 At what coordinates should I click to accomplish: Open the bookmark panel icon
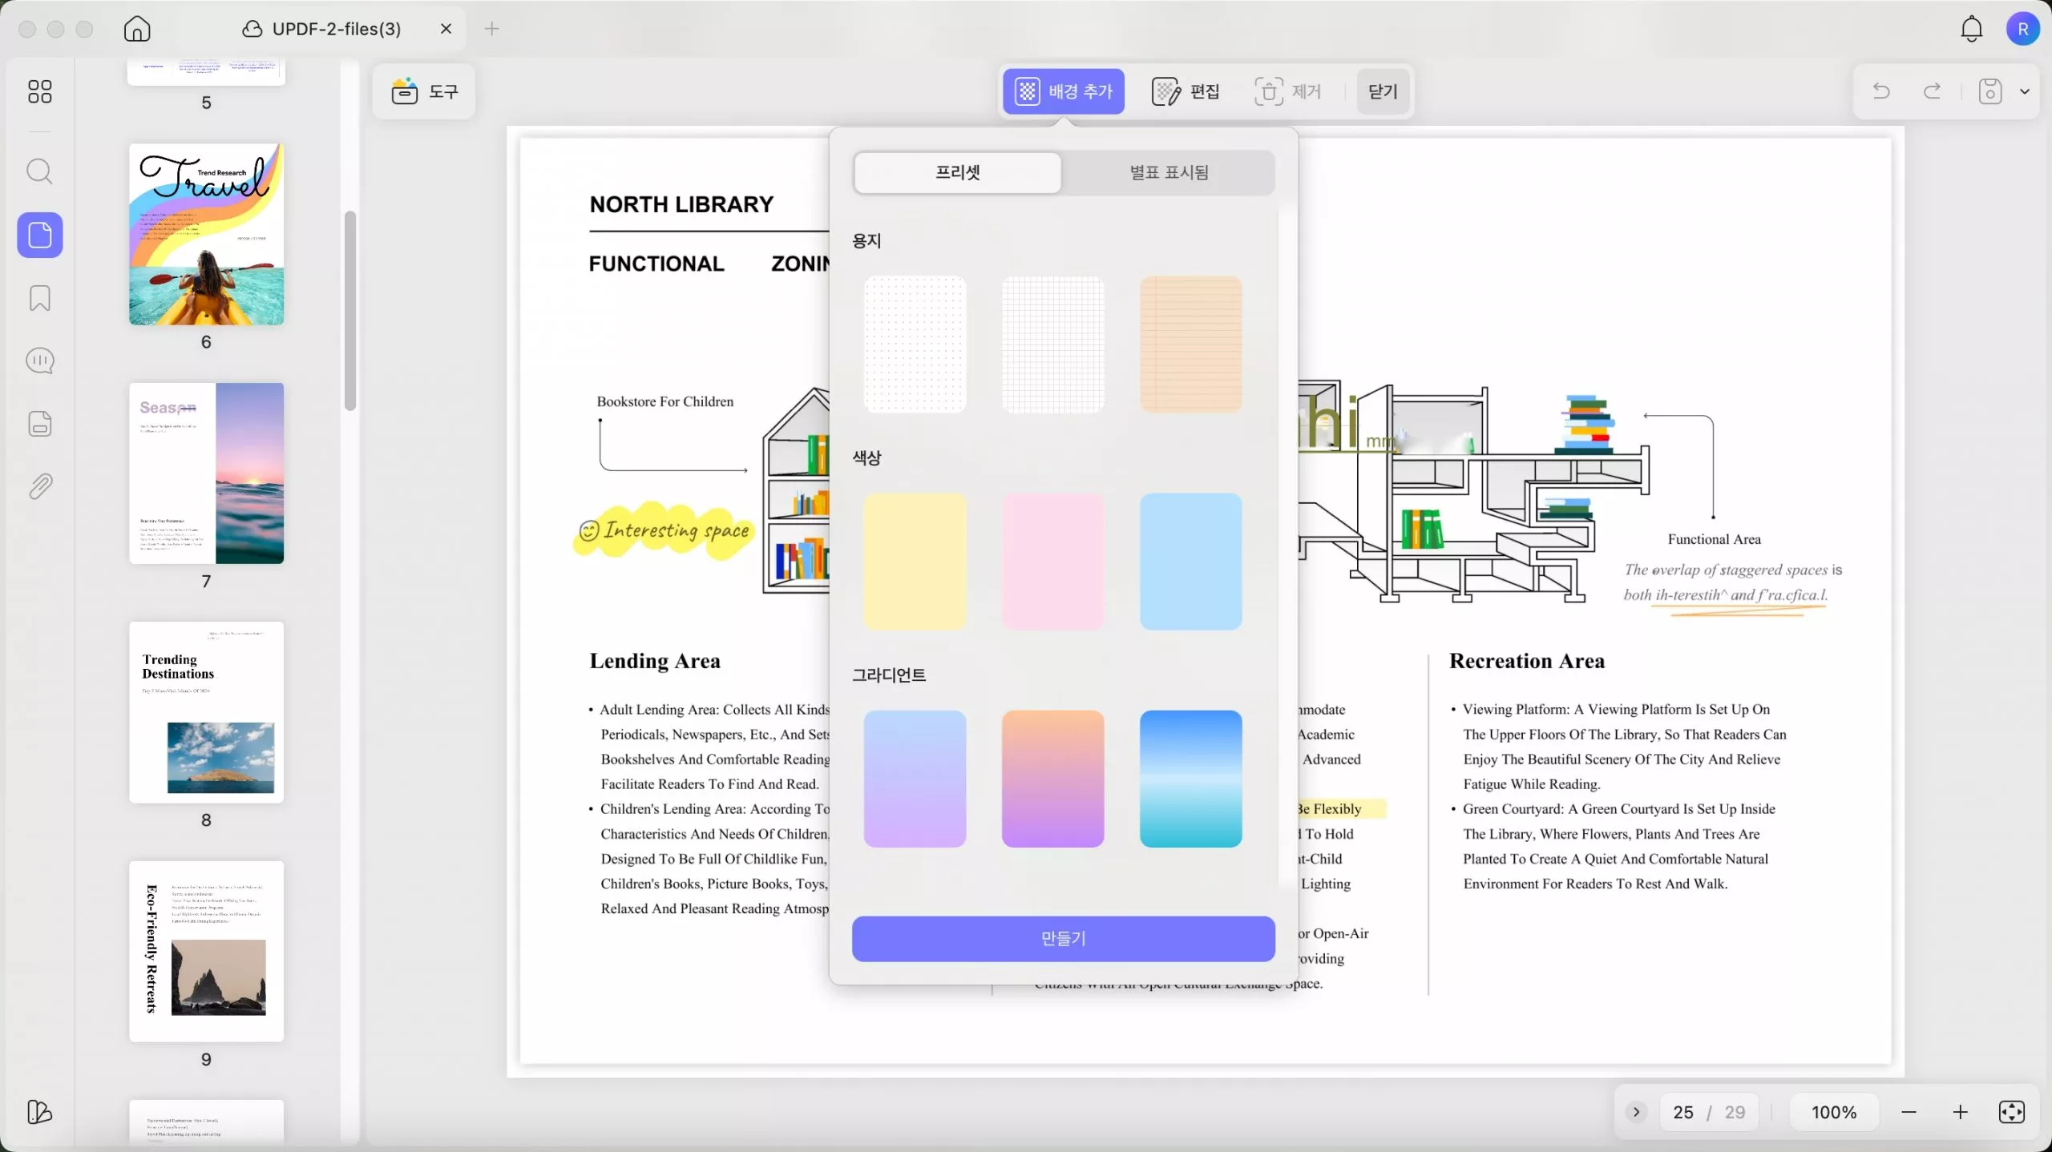point(39,298)
